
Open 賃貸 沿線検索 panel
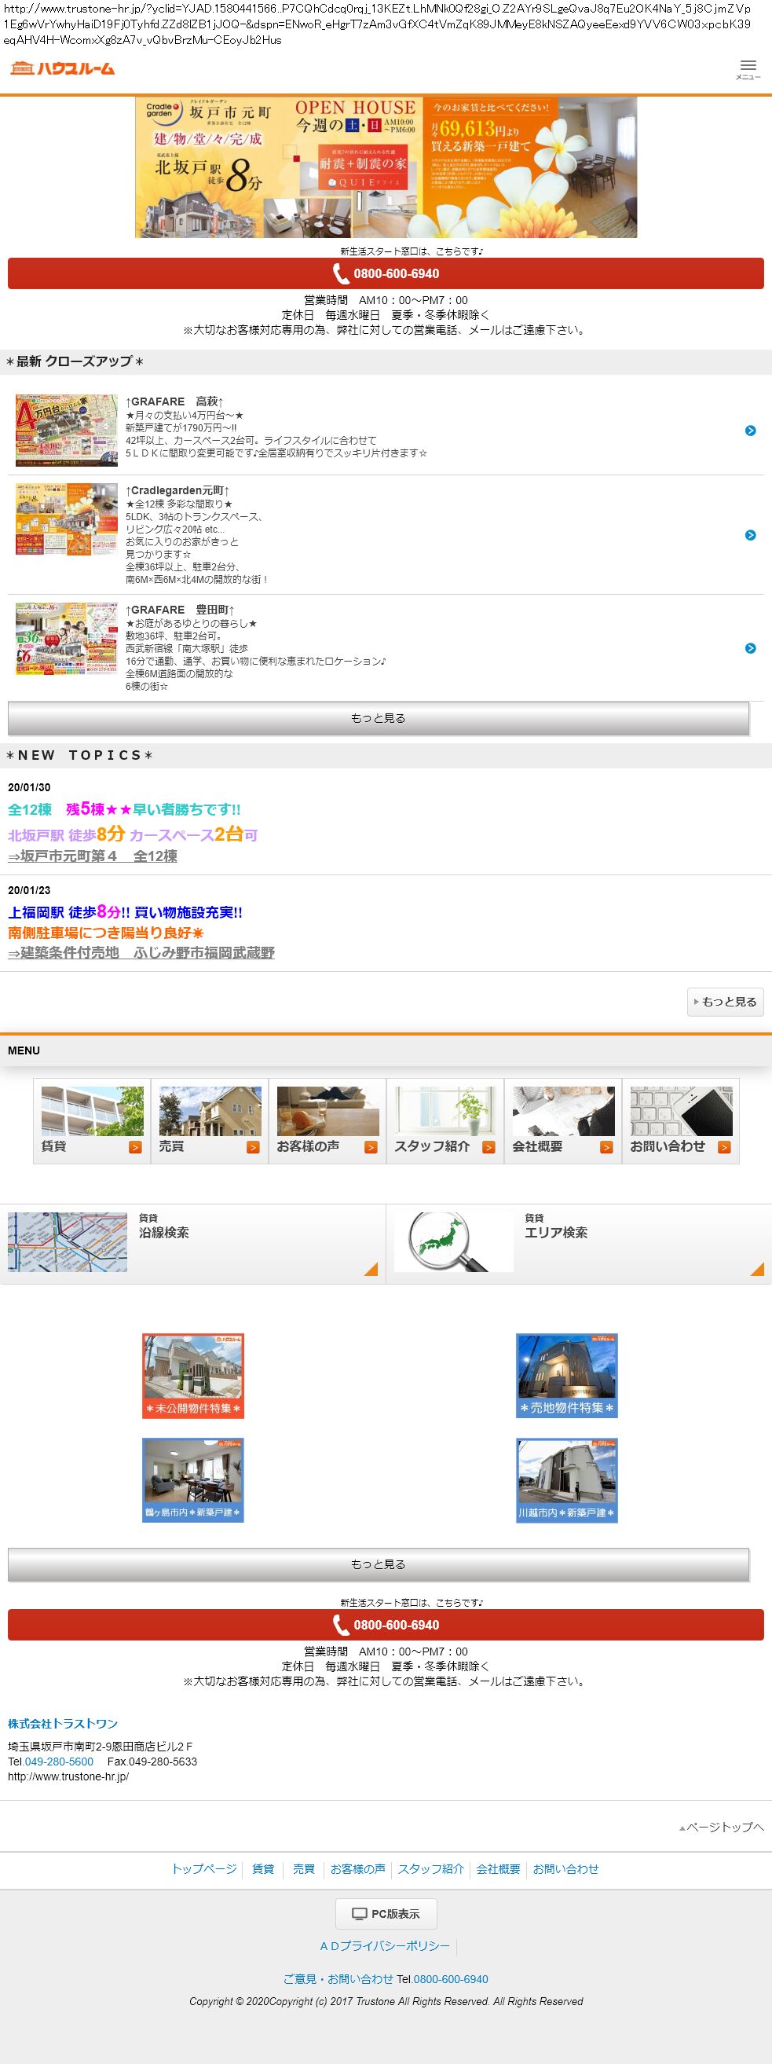tap(192, 1244)
